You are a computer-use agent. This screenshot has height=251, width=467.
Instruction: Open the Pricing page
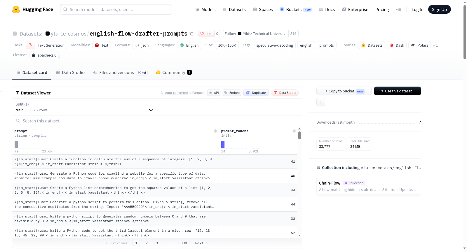click(382, 9)
